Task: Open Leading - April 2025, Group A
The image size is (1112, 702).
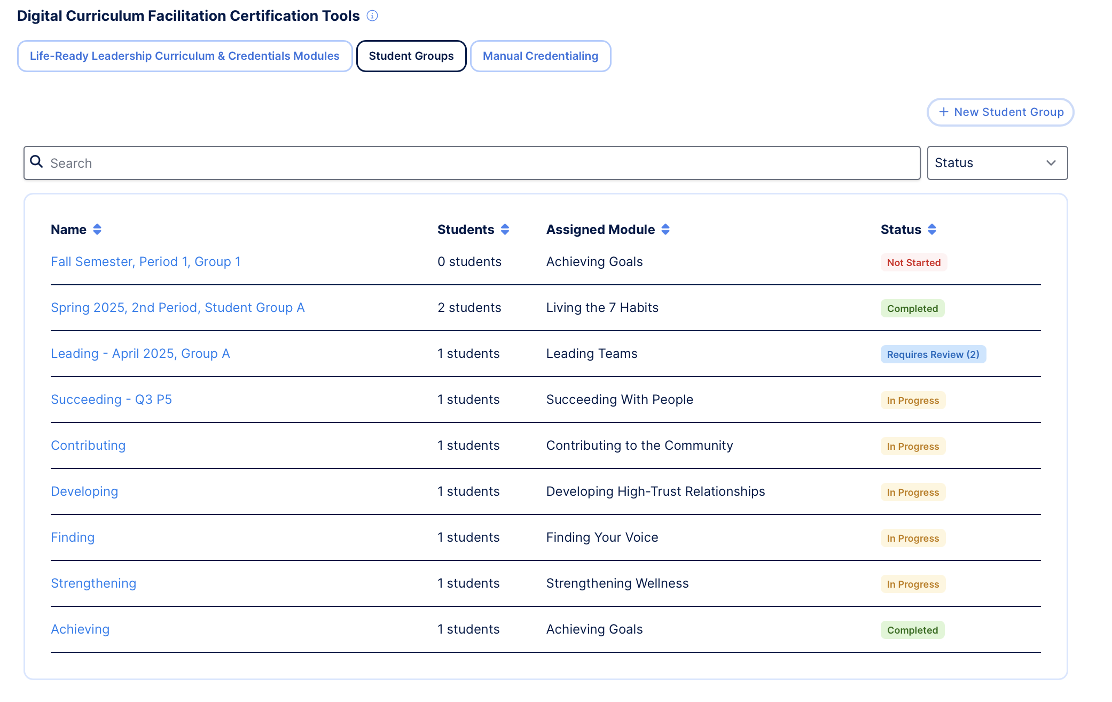Action: [x=140, y=354]
